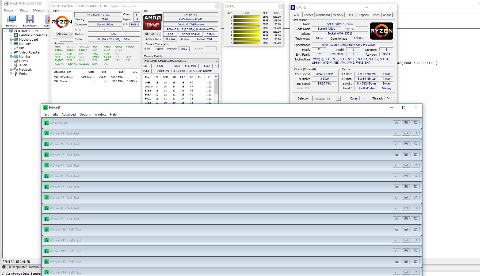The image size is (480, 276).
Task: Click the AMD Radeon Graphics logo
Action: click(x=153, y=22)
